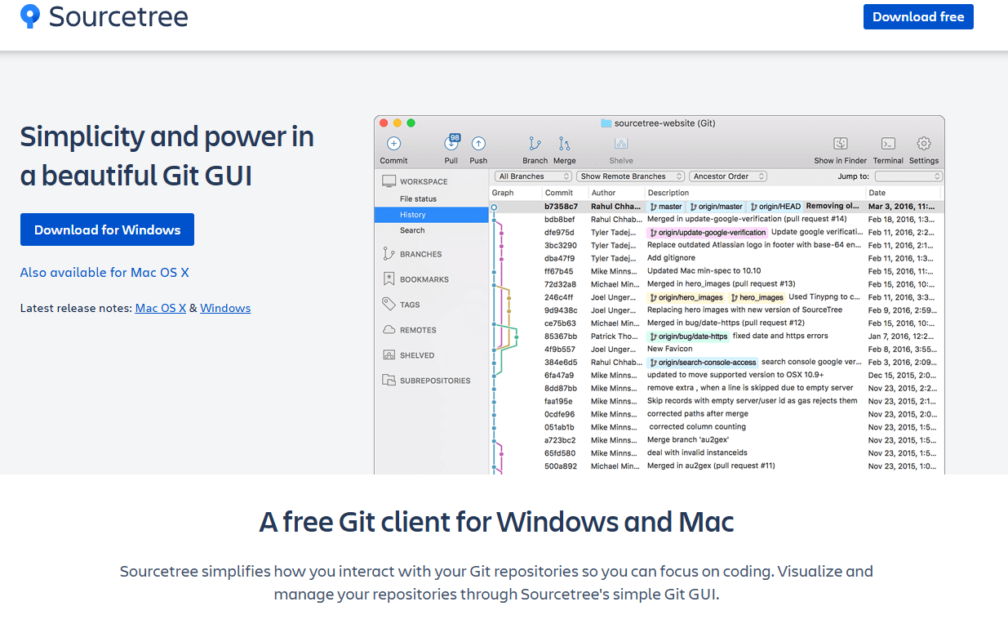Click the master branch tag
The height and width of the screenshot is (624, 1008).
(x=666, y=207)
